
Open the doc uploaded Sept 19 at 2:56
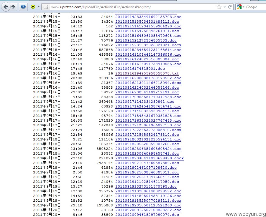tap(147, 177)
